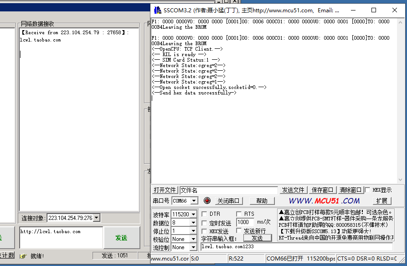This screenshot has width=407, height=266.
Task: Open the 波特率 115200 baud rate dropdown
Action: [193, 214]
